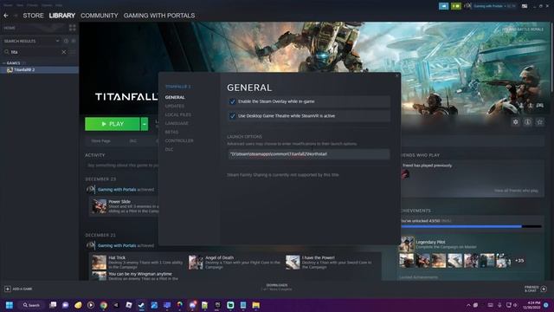Open game settings gear icon

click(x=516, y=122)
